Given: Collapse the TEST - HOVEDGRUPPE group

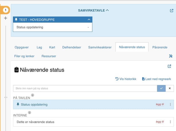Looking at the screenshot, I should (x=89, y=19).
